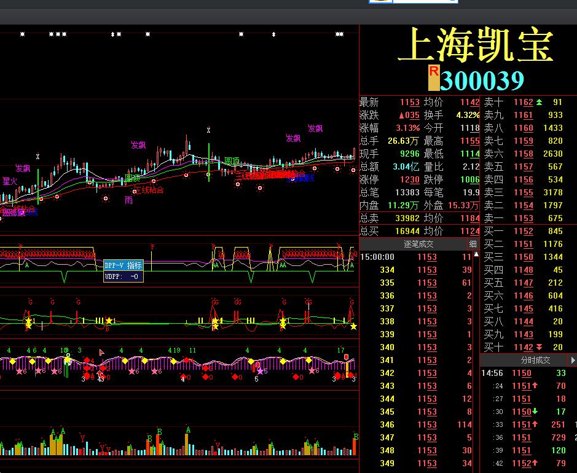Screen dimensions: 577x473
Task: Click the yellow R badge beside code 300039
Action: coord(434,78)
